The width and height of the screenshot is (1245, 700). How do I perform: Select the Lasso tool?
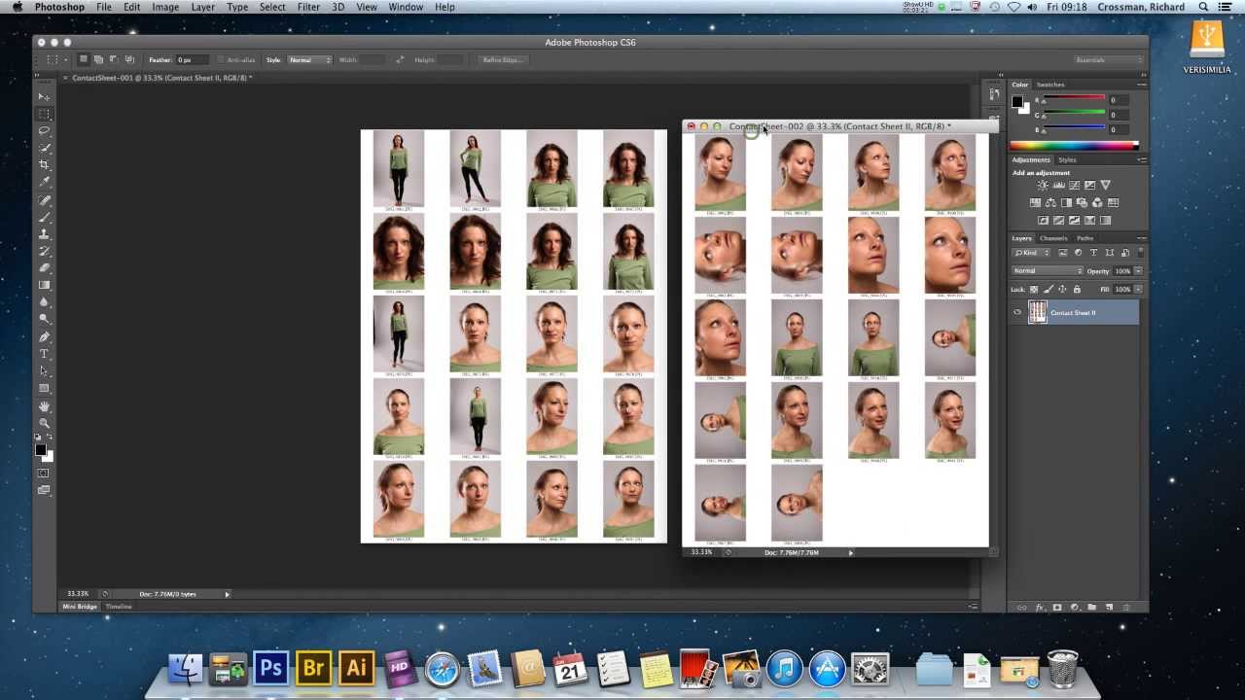click(45, 130)
